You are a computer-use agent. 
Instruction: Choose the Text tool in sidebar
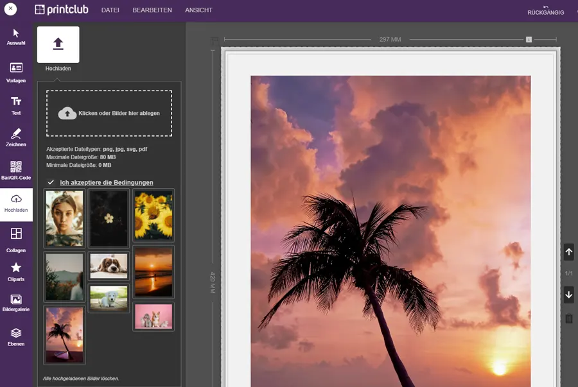[16, 105]
